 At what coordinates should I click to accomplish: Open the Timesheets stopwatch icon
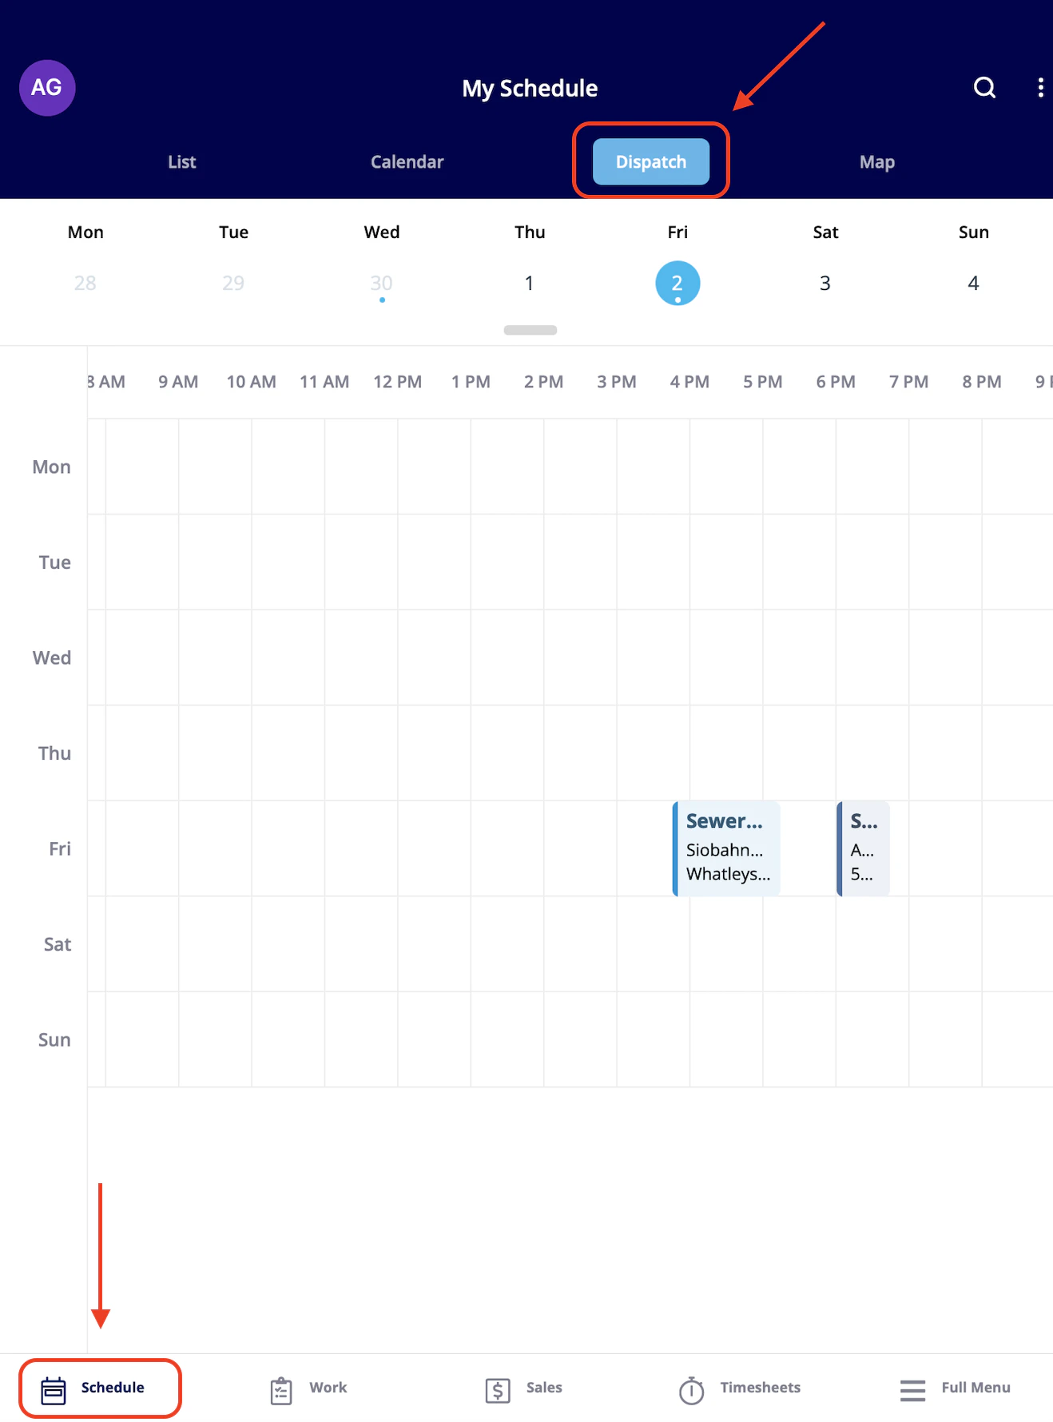(692, 1390)
